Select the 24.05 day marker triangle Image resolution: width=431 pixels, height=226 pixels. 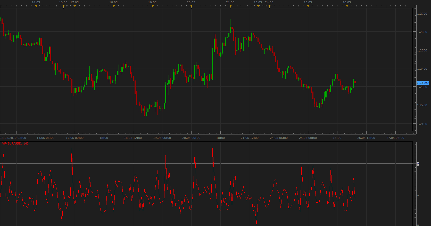269,6
